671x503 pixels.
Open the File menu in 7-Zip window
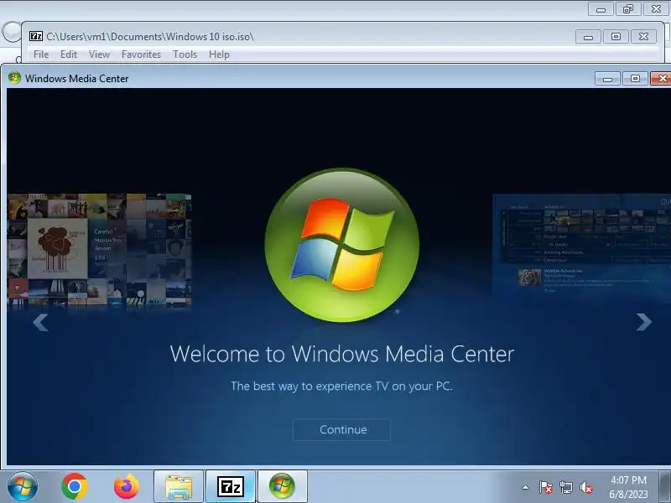[x=41, y=54]
